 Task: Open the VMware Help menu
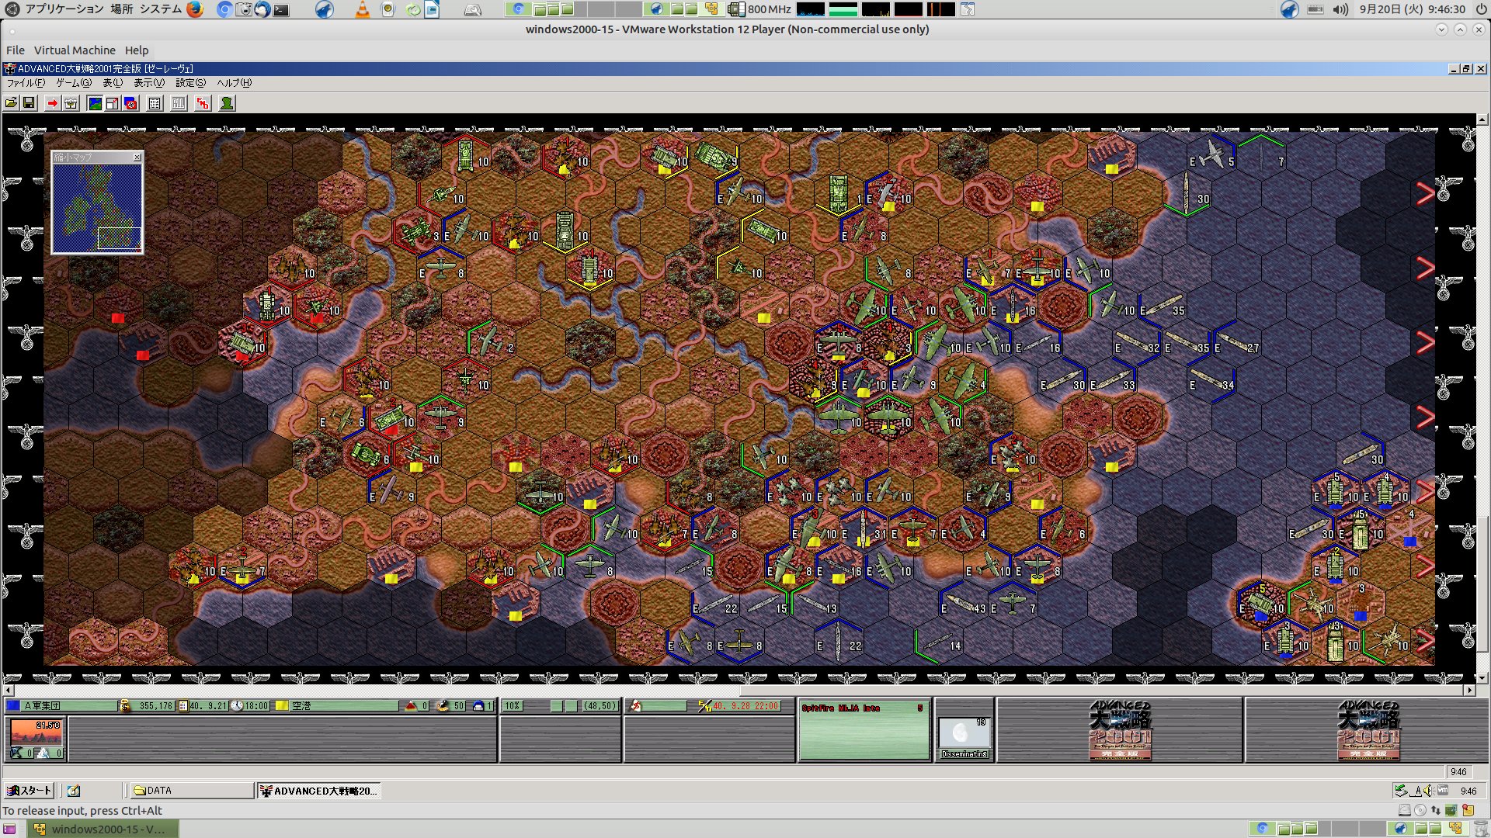coord(137,50)
